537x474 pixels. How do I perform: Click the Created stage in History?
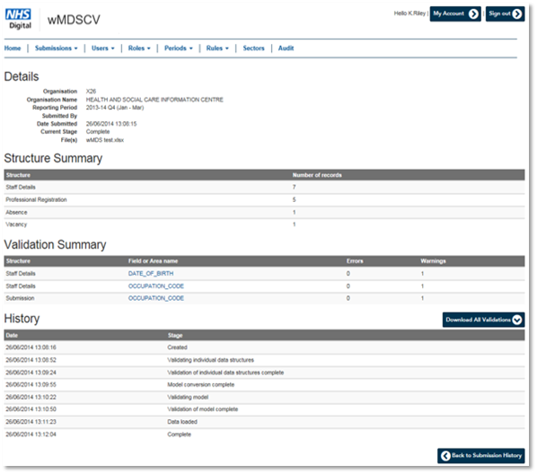pyautogui.click(x=177, y=347)
